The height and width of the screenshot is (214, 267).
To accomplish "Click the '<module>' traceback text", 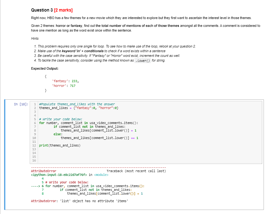I will 101,175.
